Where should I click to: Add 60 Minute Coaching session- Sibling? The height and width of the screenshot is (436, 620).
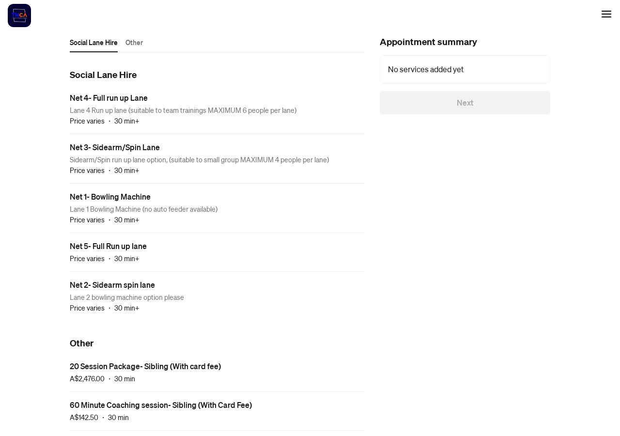(217, 411)
